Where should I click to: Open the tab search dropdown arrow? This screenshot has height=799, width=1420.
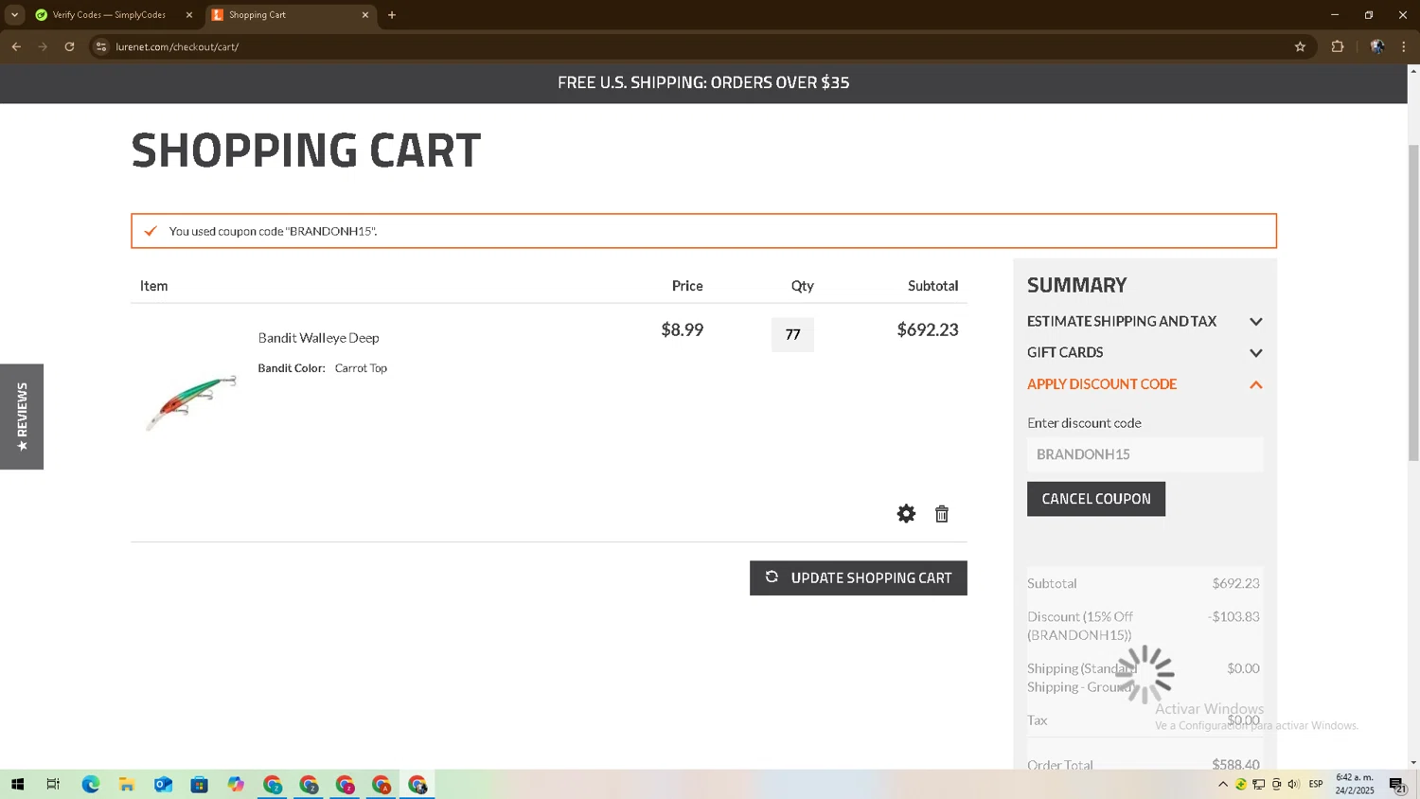point(14,15)
